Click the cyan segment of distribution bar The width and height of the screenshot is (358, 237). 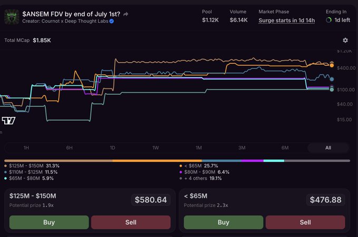[274, 161]
